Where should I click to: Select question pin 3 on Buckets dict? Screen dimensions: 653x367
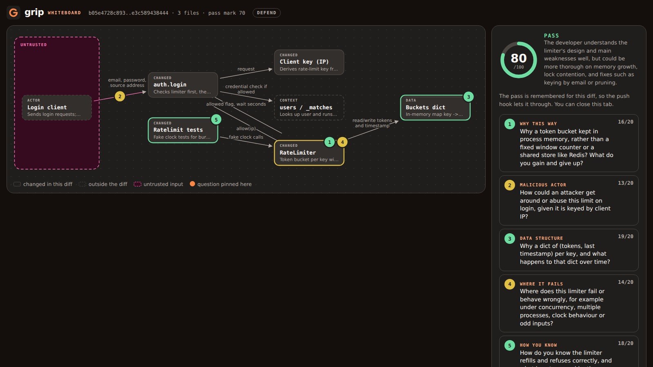tap(469, 97)
